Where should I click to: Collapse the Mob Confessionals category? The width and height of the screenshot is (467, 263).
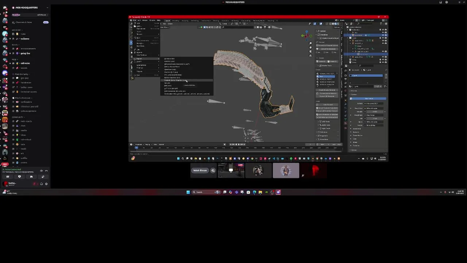[x=22, y=98]
